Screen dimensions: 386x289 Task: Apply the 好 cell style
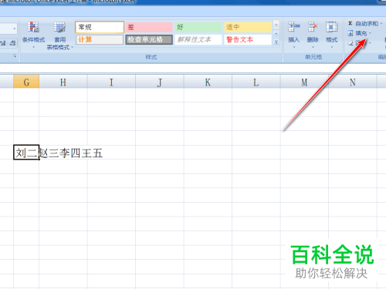(x=198, y=27)
